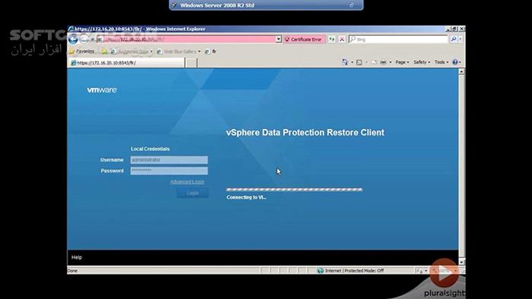
Task: Open the Suggested Sites favorites link
Action: click(x=131, y=52)
